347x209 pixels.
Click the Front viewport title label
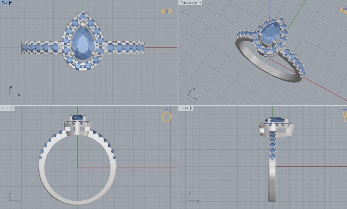coord(6,108)
